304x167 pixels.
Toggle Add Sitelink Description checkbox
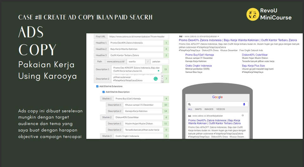104,92
